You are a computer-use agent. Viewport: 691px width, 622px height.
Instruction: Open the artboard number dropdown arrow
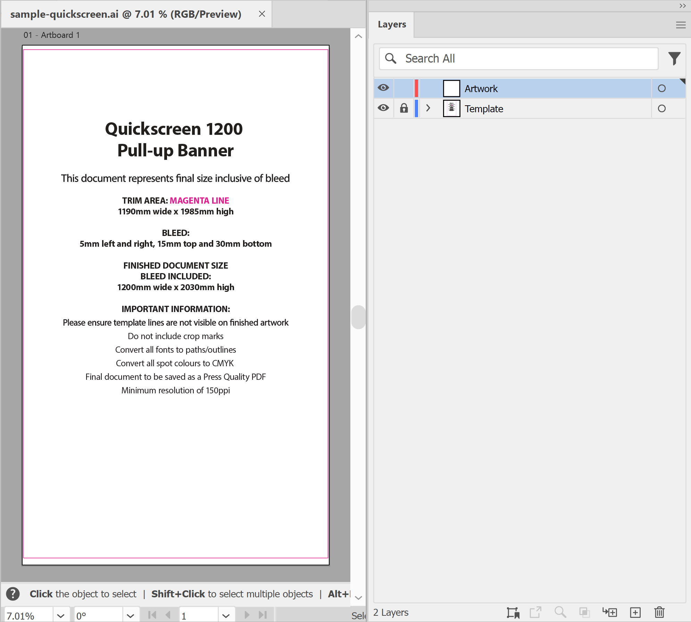[x=226, y=616]
